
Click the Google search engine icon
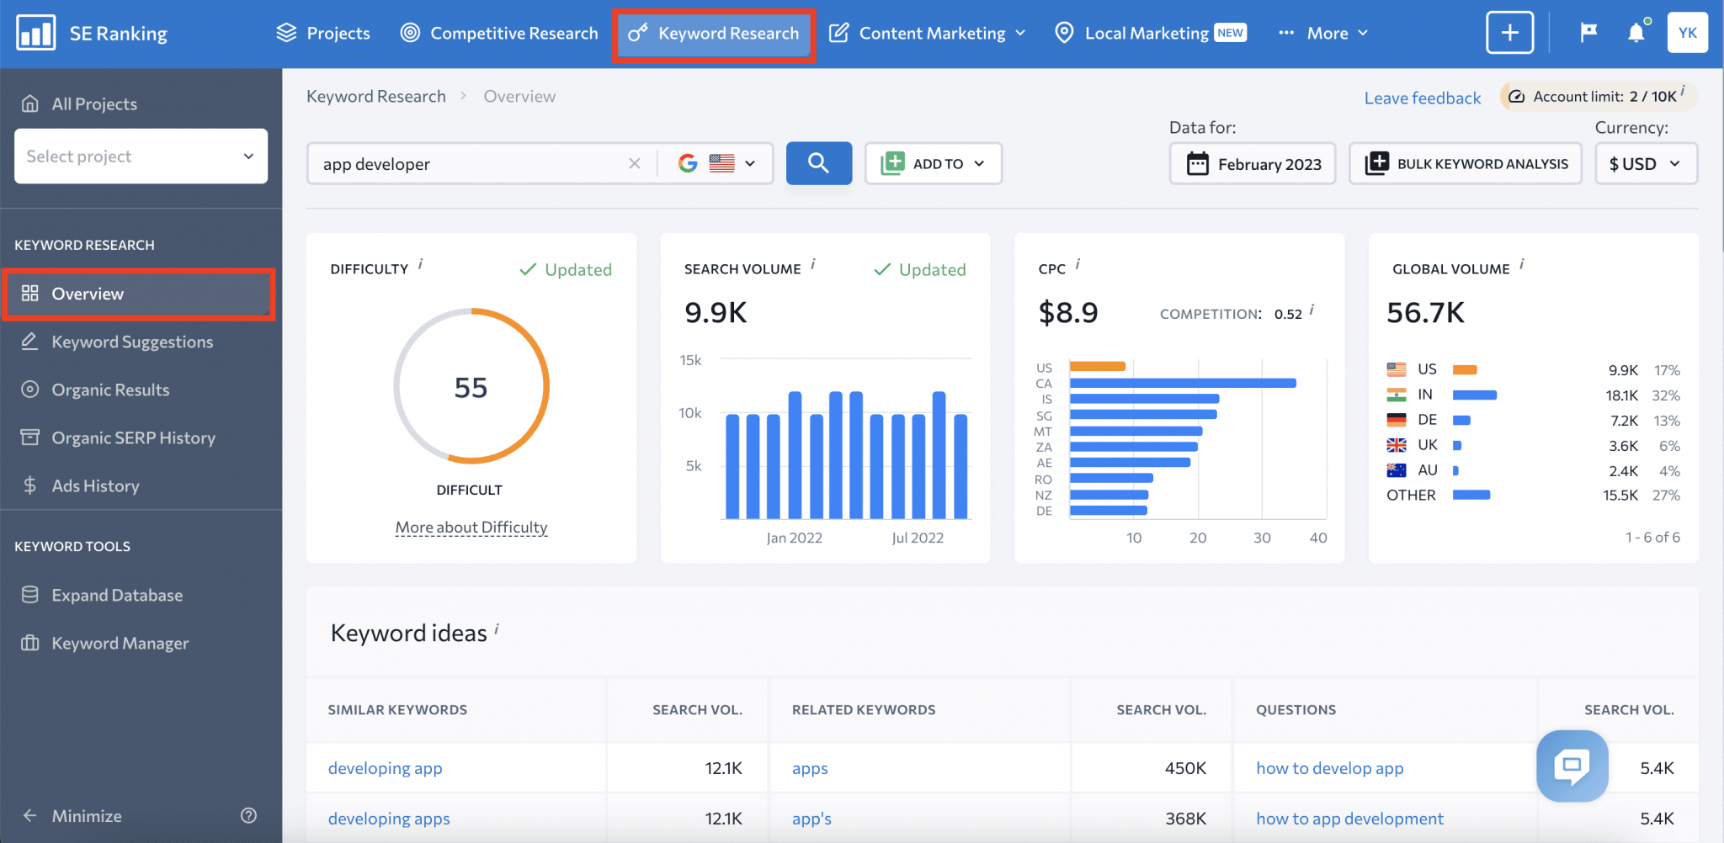pos(688,163)
